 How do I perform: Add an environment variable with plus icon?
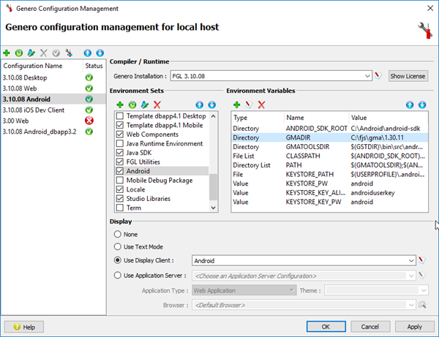click(x=236, y=105)
